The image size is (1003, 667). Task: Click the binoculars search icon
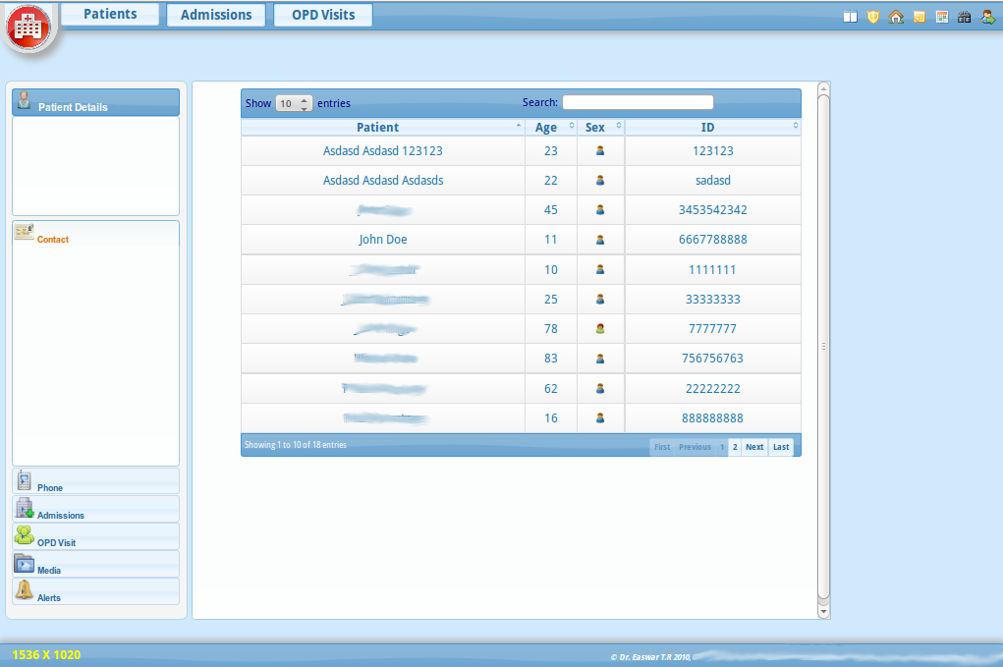(x=965, y=17)
